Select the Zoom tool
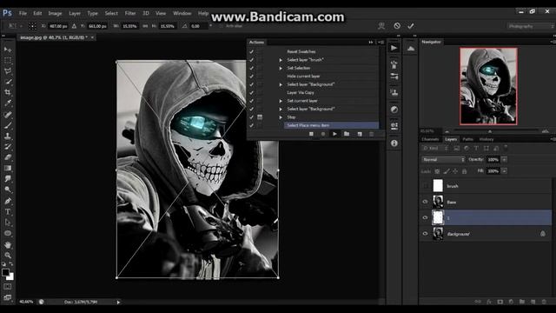The width and height of the screenshot is (556, 313). pos(8,255)
